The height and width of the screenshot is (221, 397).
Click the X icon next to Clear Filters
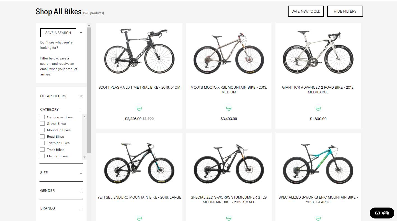click(81, 96)
